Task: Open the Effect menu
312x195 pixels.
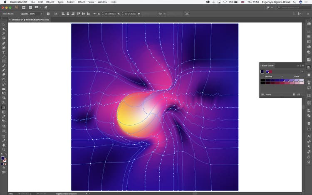Action: [81, 2]
